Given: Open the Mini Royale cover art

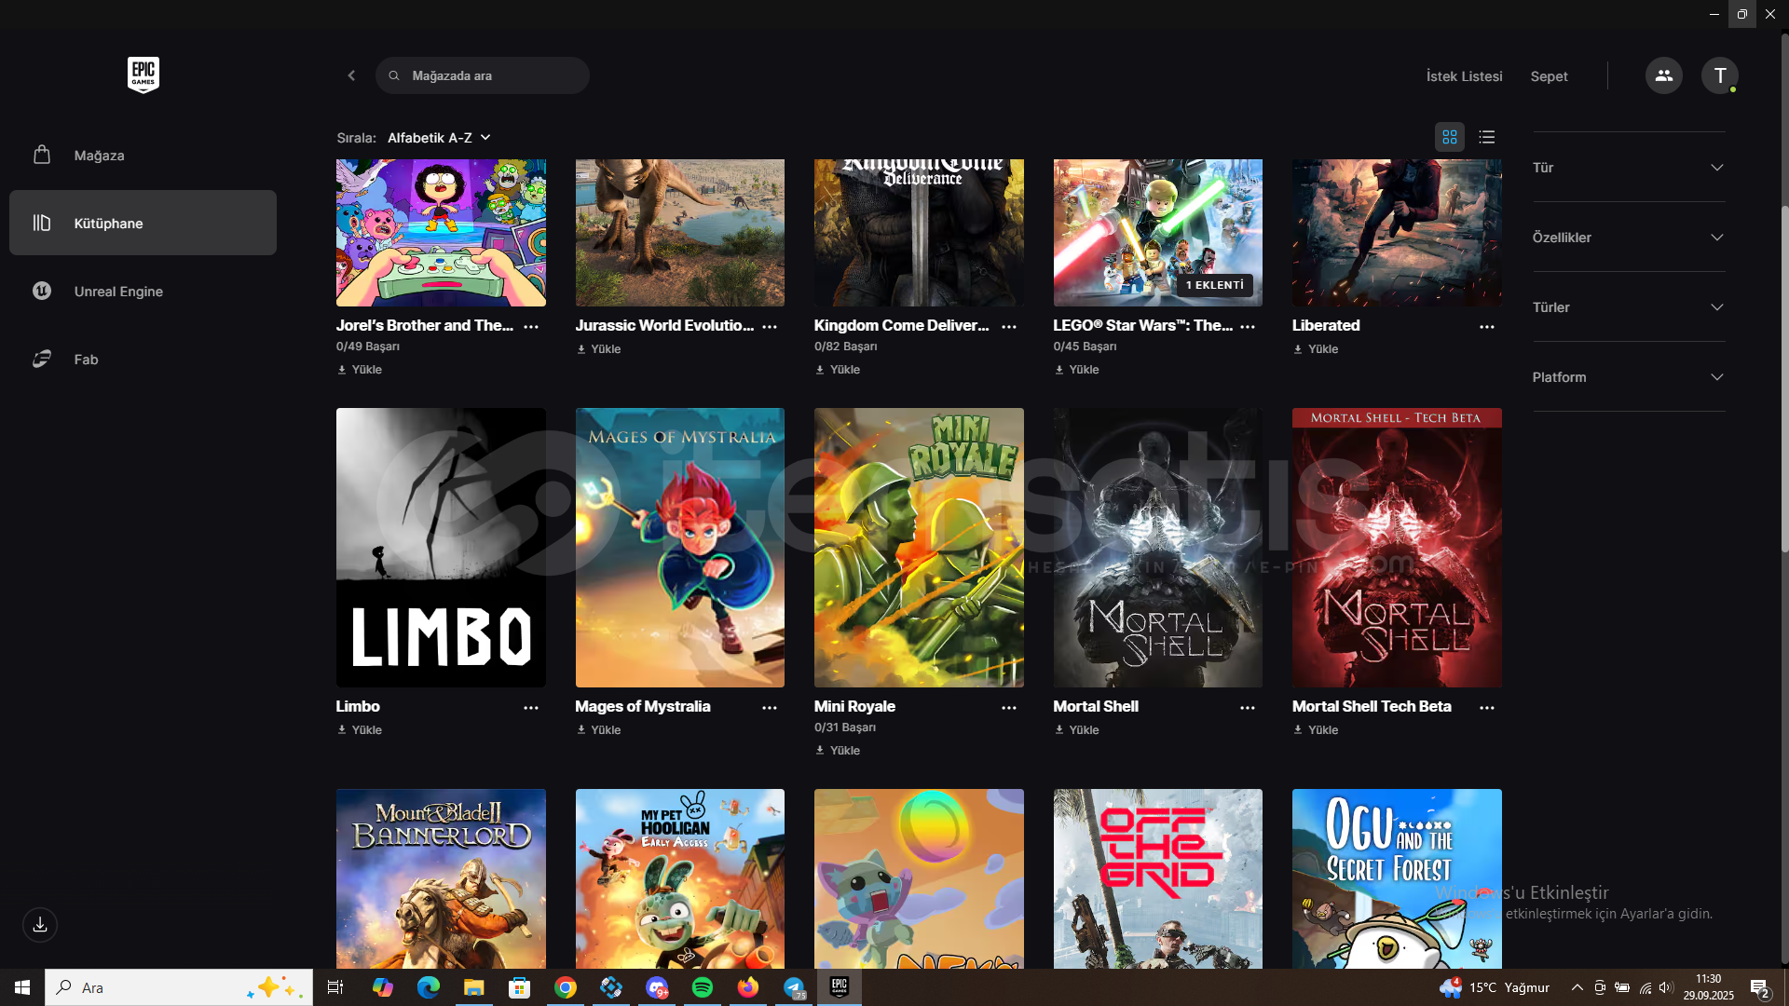Looking at the screenshot, I should click(x=919, y=548).
